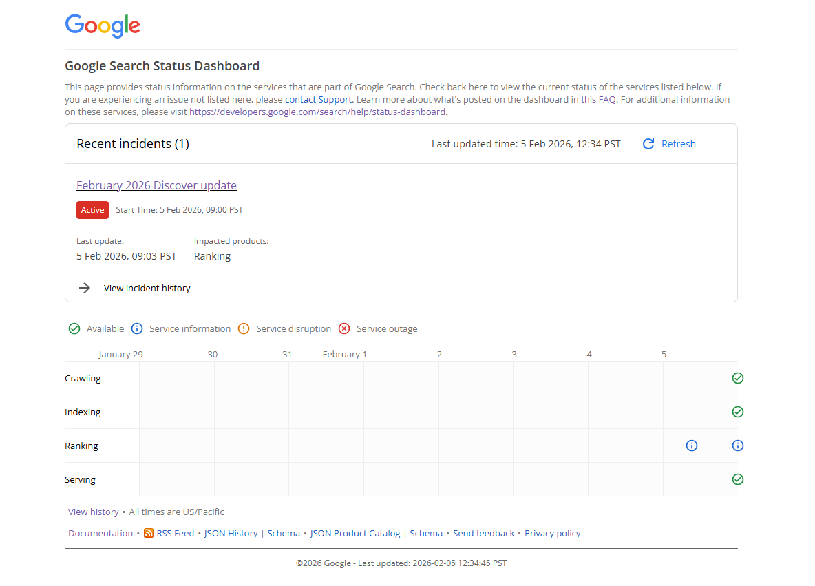Click the Google logo
The height and width of the screenshot is (586, 815).
pos(103,25)
